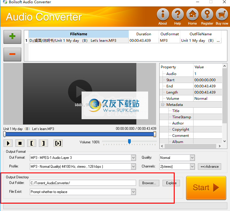Click the MP3 OutFormat cell
Screen dimensions: 230x211
point(169,41)
